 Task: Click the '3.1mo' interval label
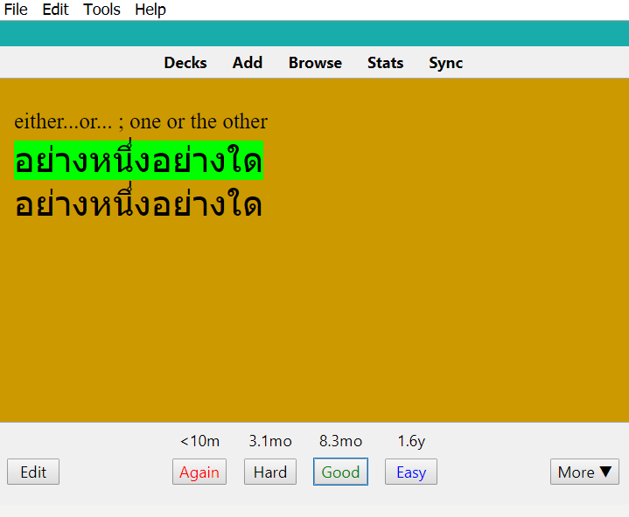pyautogui.click(x=270, y=441)
